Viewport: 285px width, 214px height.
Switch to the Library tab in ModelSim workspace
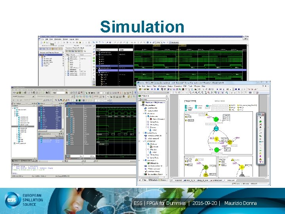[x=16, y=161]
